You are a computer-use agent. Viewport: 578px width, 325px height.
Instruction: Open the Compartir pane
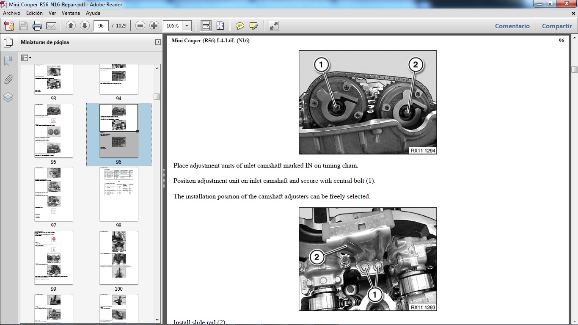pos(557,26)
